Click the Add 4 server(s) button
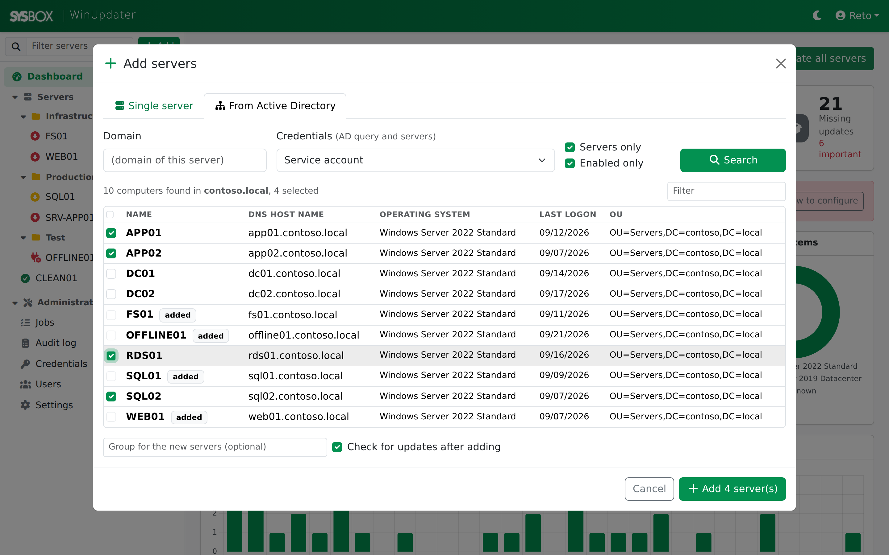The image size is (889, 555). 732,489
